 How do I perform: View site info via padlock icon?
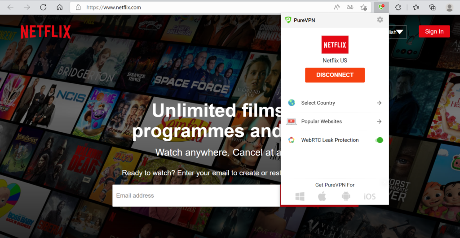point(78,7)
